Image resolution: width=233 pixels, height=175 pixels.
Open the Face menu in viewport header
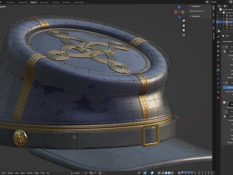click(43, 173)
